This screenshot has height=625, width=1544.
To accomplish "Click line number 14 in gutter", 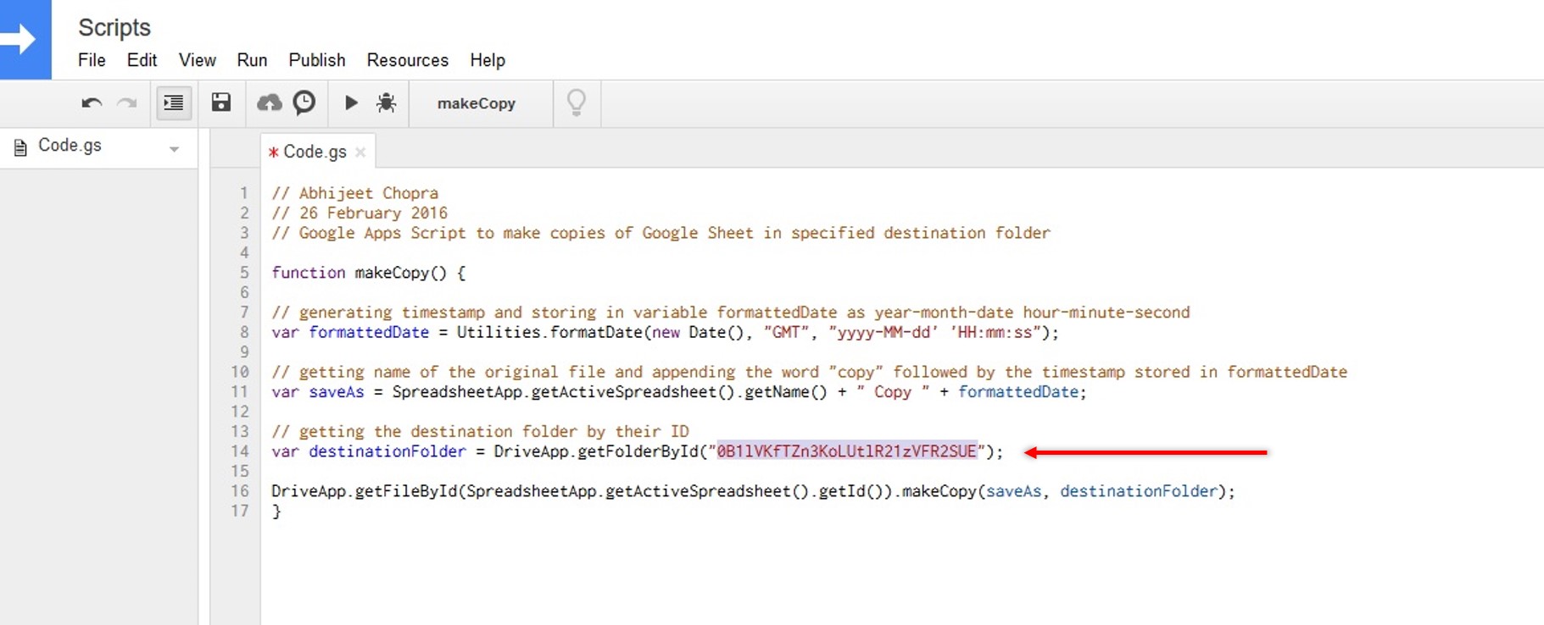I will (x=240, y=451).
